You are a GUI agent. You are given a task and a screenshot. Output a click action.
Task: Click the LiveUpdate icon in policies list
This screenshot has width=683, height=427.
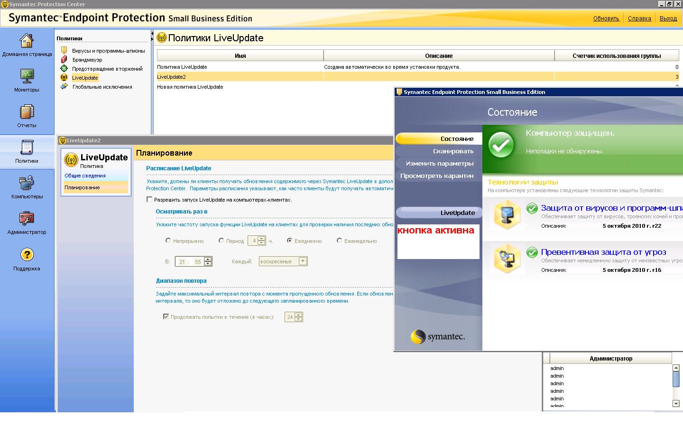[64, 77]
